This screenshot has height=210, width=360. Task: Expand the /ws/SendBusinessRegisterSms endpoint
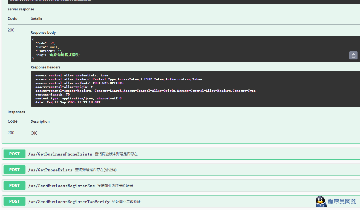tap(181, 186)
